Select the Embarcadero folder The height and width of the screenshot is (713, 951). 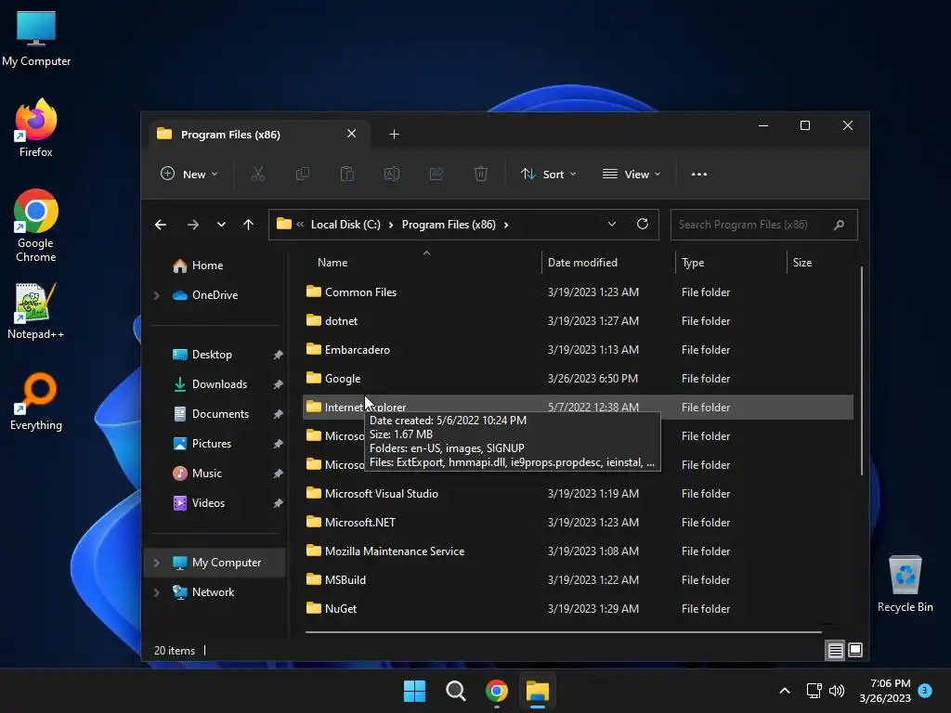578,350
